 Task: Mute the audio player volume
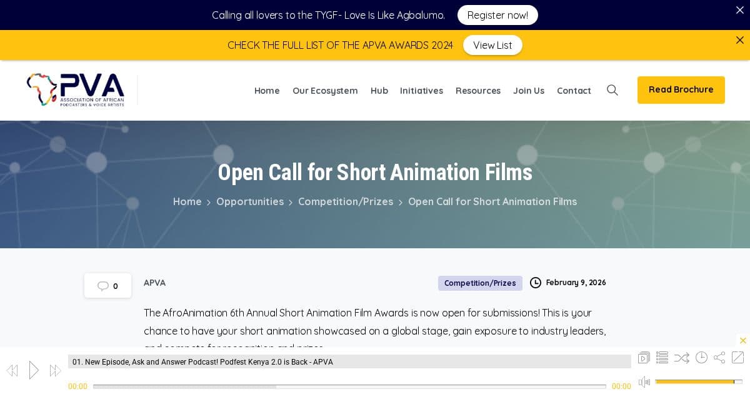pos(644,381)
